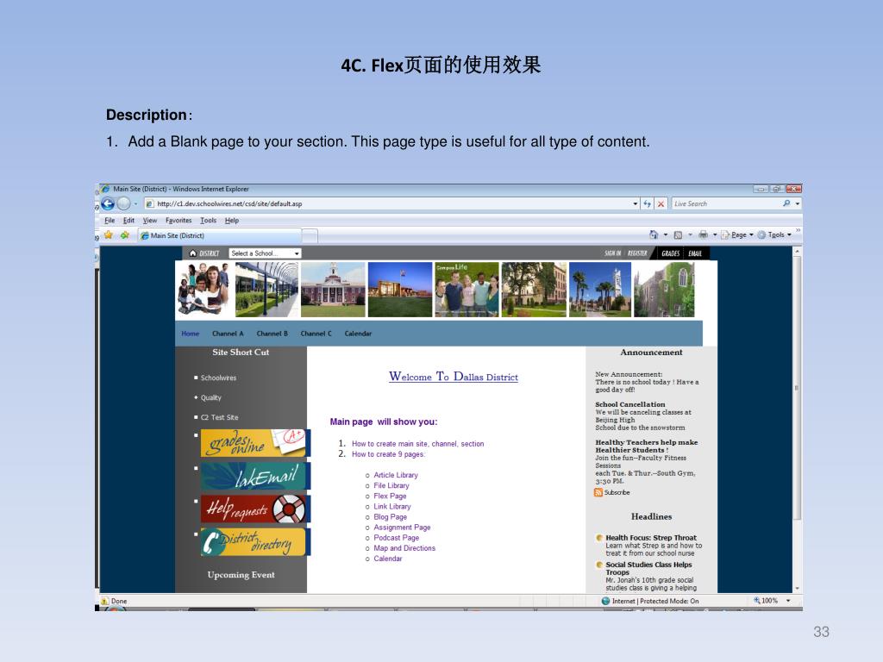883x662 pixels.
Task: Open the Schoolwires shortcut link
Action: (x=218, y=378)
